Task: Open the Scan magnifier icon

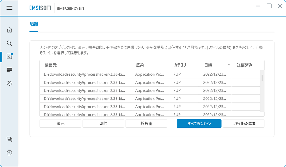Action: click(9, 43)
